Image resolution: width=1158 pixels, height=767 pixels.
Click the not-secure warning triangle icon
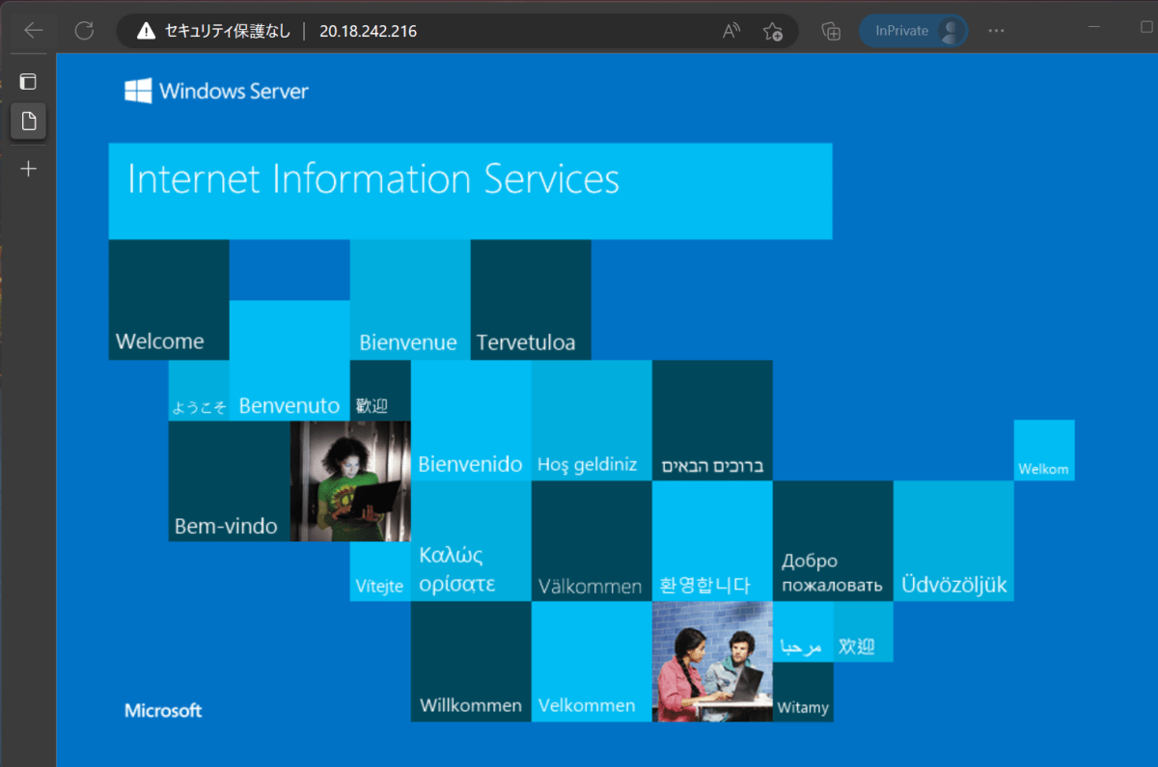146,31
